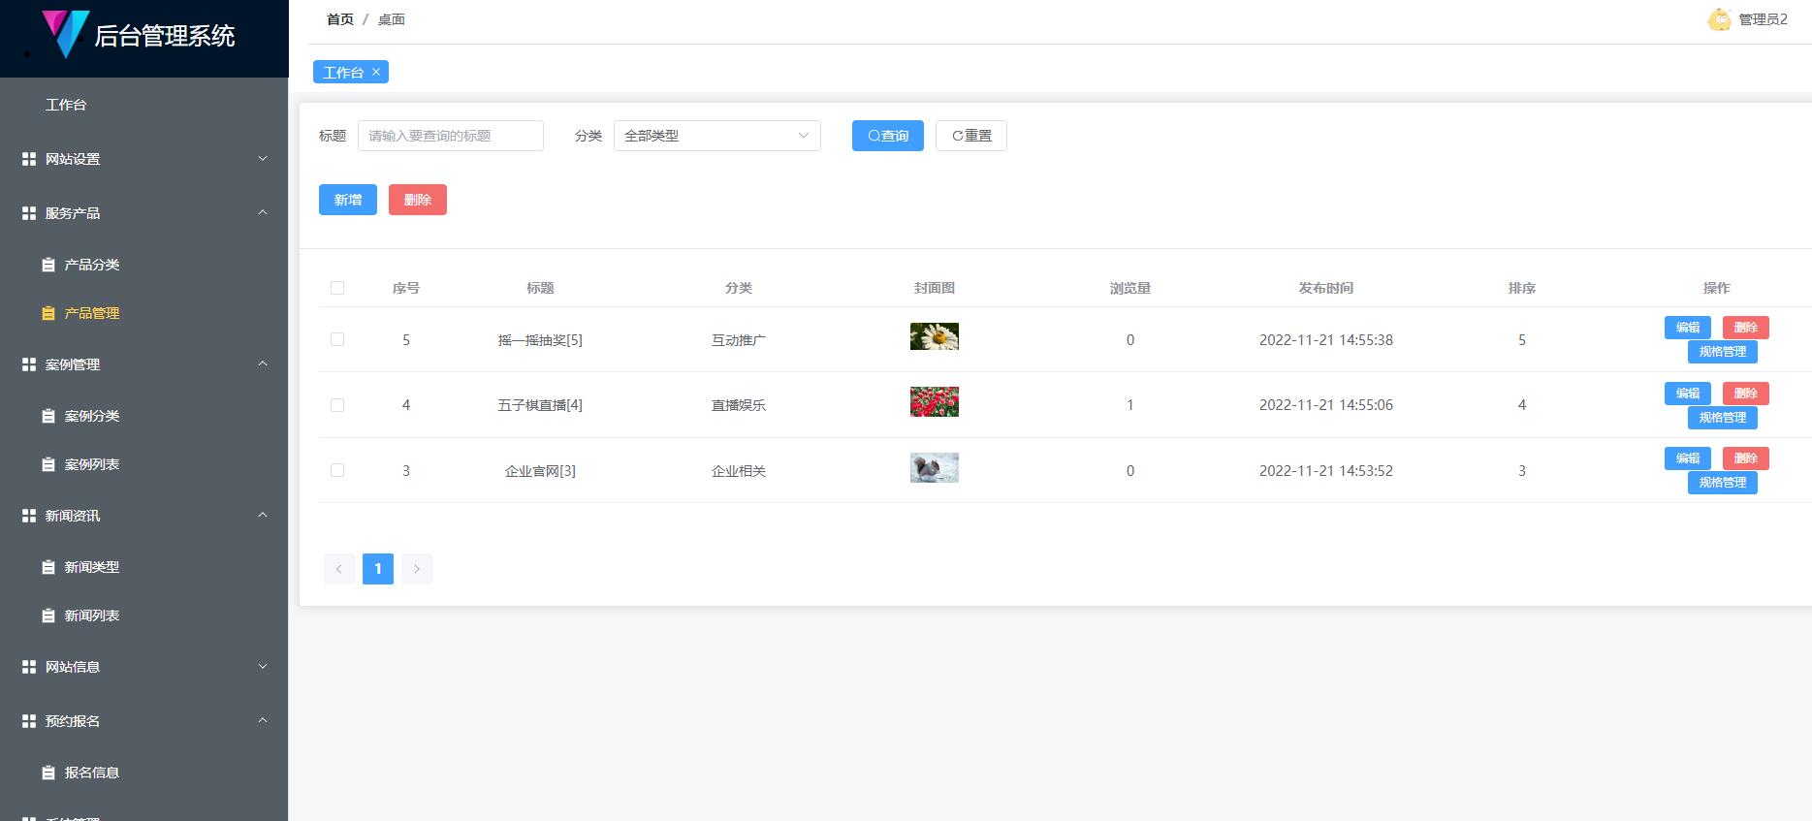Screen dimensions: 1812x821
Task: Go to next page arrow
Action: coord(417,569)
